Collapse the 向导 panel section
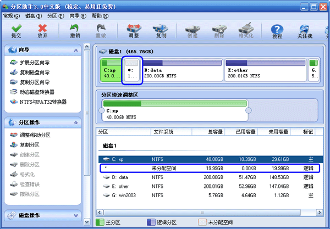 75,50
